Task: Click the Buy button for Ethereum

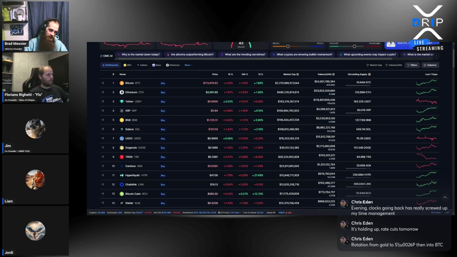Action: (x=163, y=92)
